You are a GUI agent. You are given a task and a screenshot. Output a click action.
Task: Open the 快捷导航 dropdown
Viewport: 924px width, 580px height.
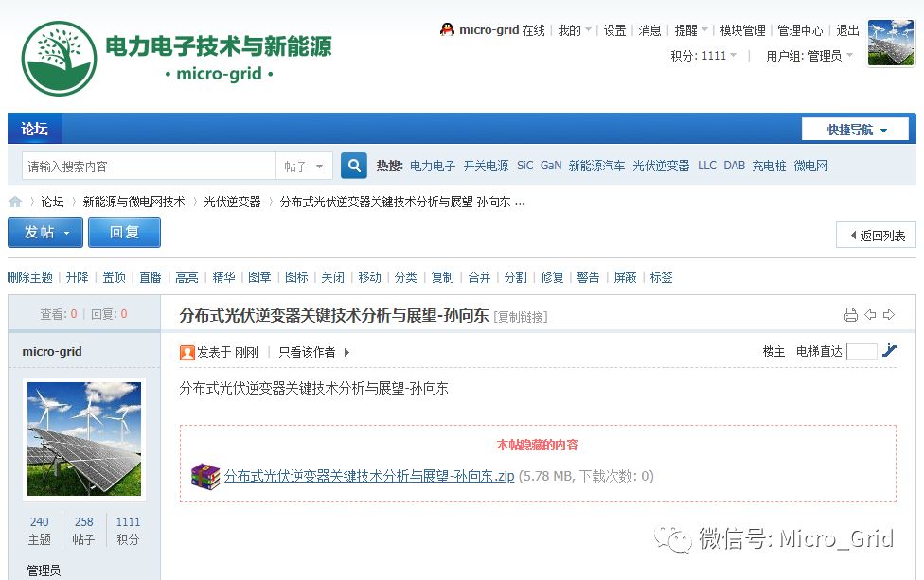(855, 129)
